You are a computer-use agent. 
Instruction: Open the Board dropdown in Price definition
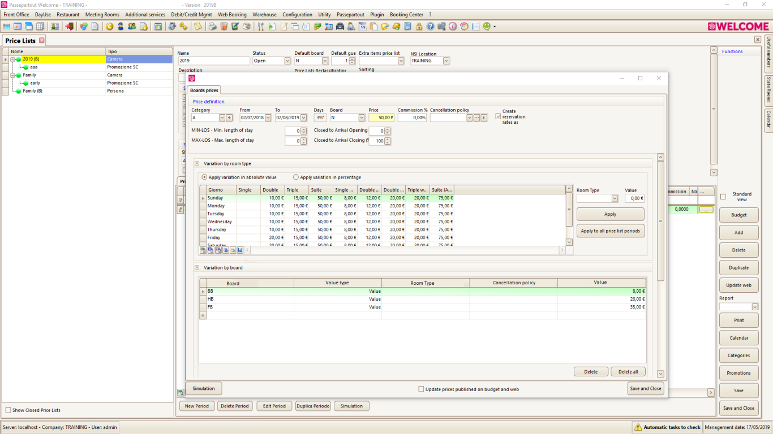pyautogui.click(x=361, y=118)
